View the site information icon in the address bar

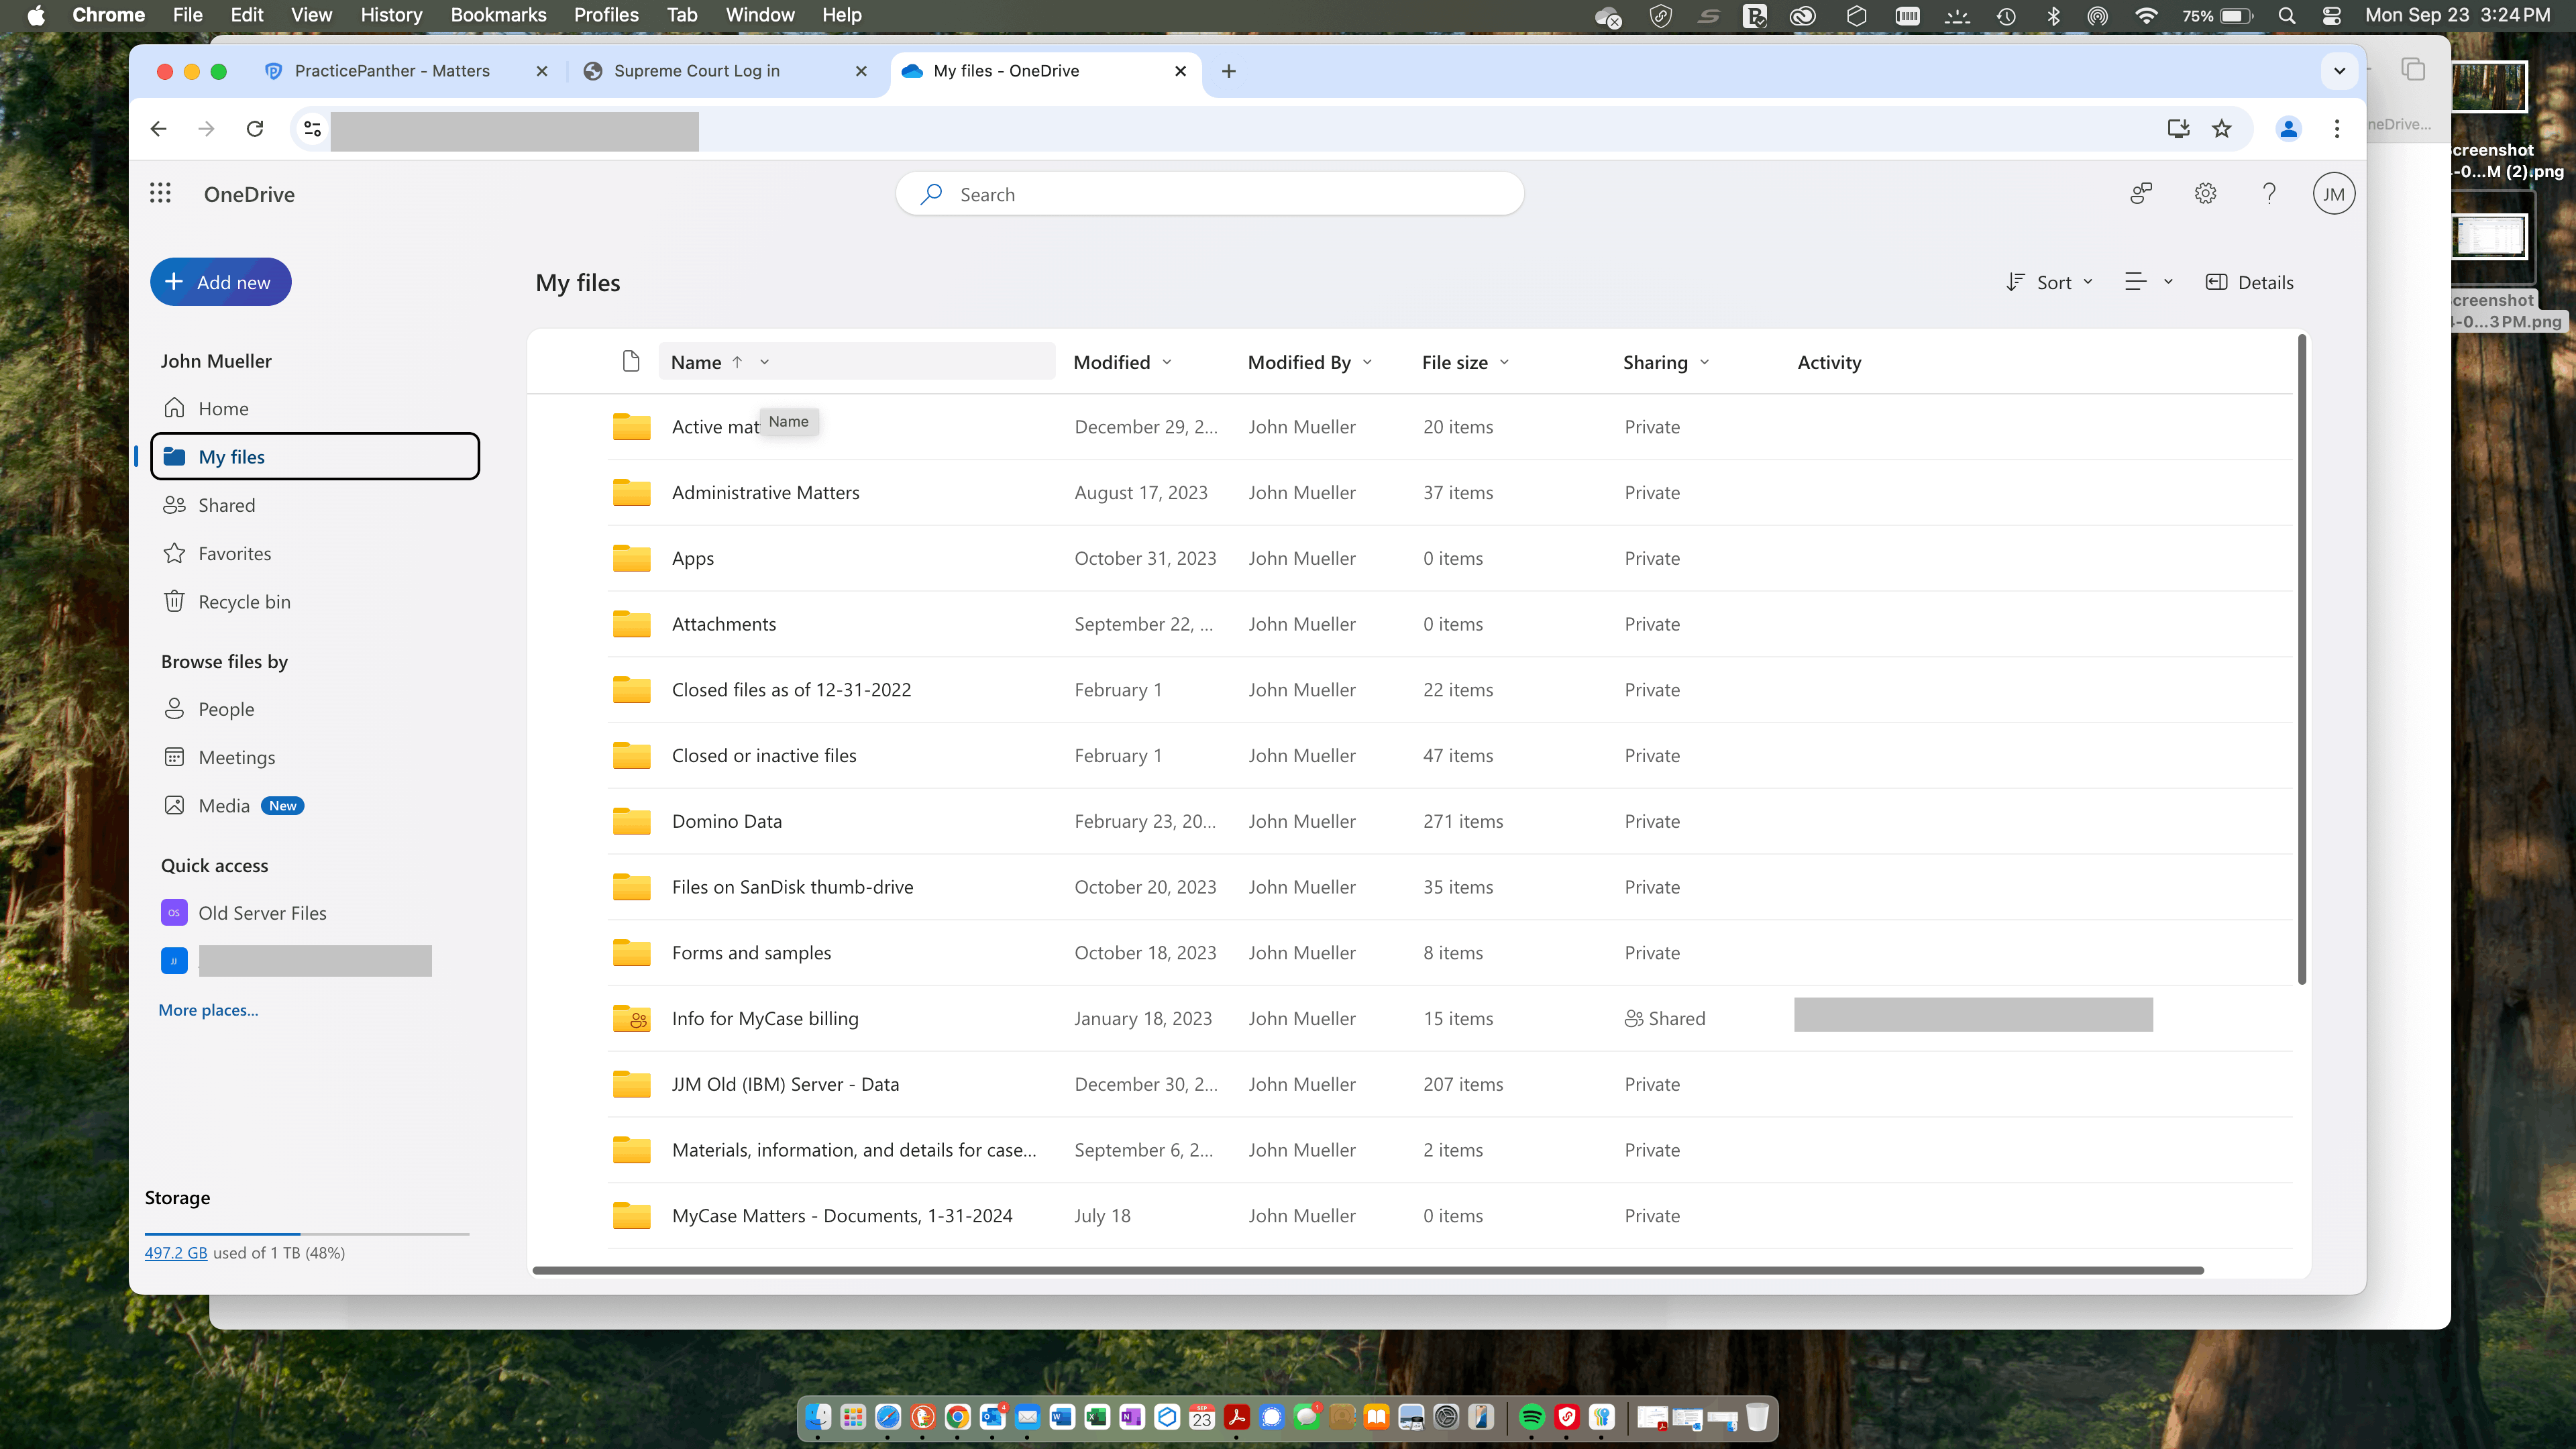(313, 129)
